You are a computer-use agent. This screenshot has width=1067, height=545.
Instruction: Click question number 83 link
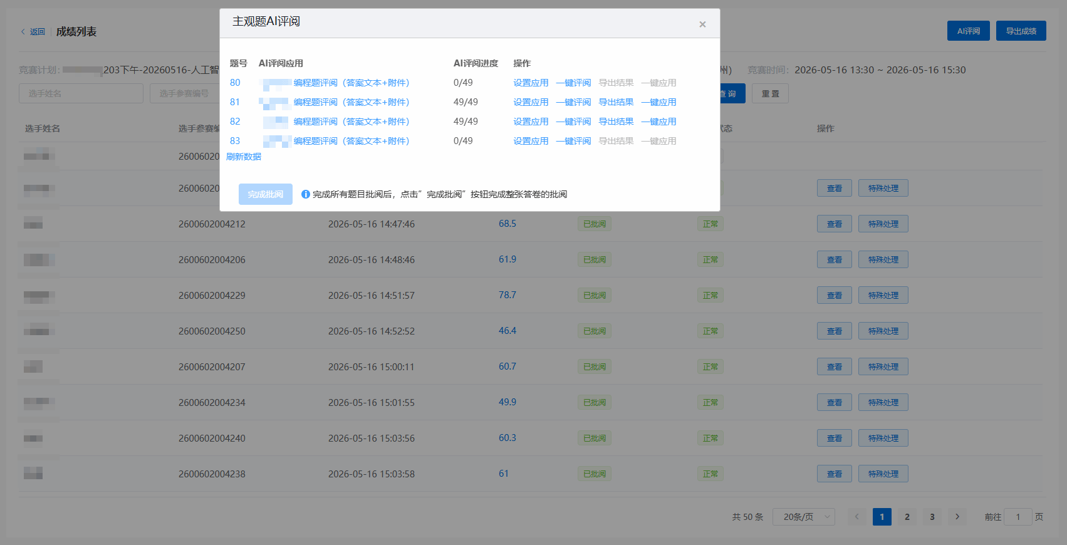point(235,141)
